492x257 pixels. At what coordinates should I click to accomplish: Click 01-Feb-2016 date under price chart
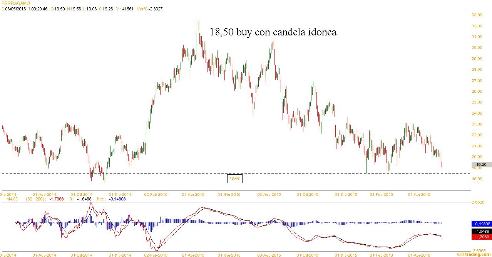tap(381, 195)
